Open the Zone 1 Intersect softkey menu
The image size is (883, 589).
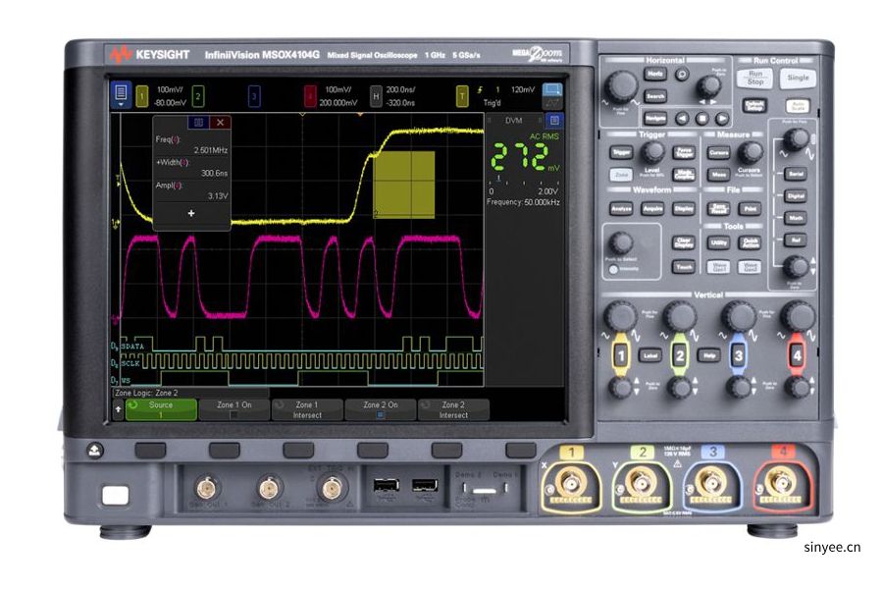coord(306,407)
